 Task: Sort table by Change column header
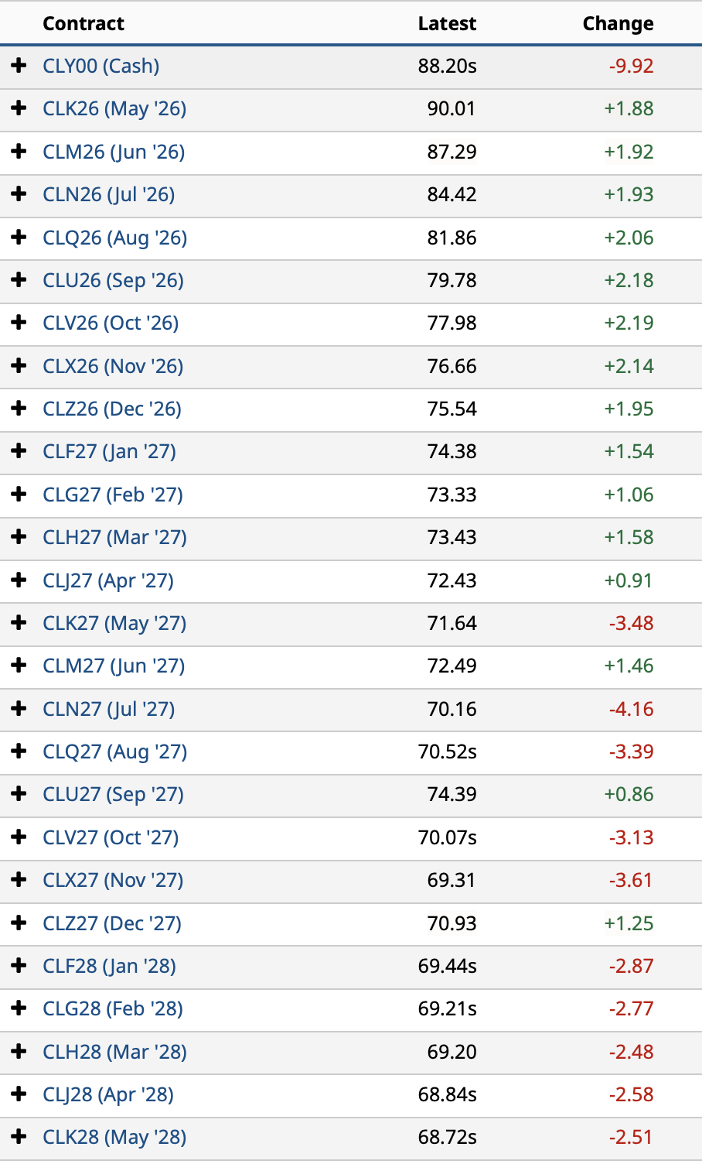coord(618,23)
